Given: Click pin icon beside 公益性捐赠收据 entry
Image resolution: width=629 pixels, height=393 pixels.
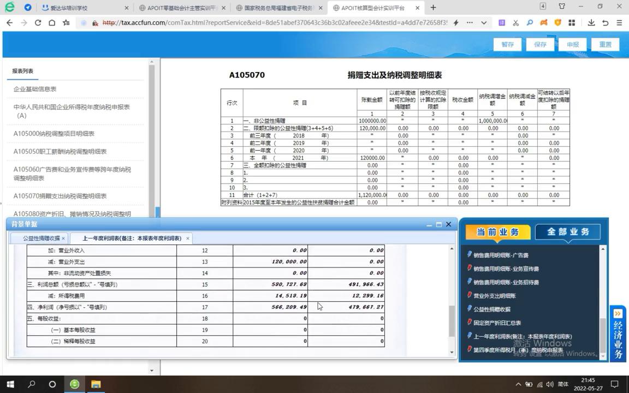Looking at the screenshot, I should (468, 308).
